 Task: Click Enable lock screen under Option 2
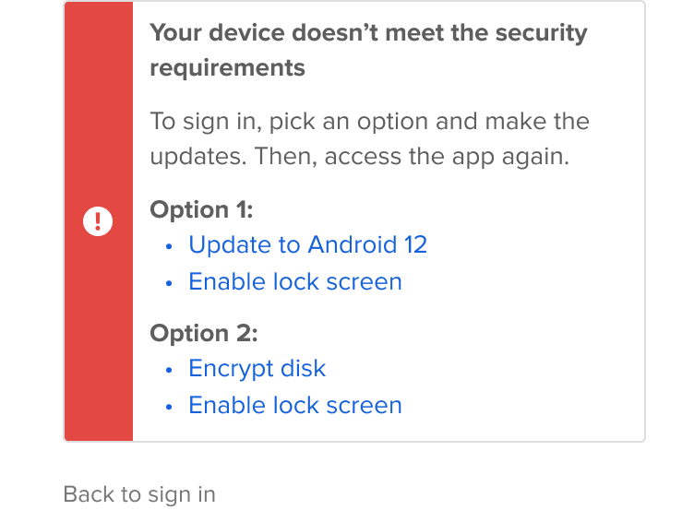coord(294,405)
